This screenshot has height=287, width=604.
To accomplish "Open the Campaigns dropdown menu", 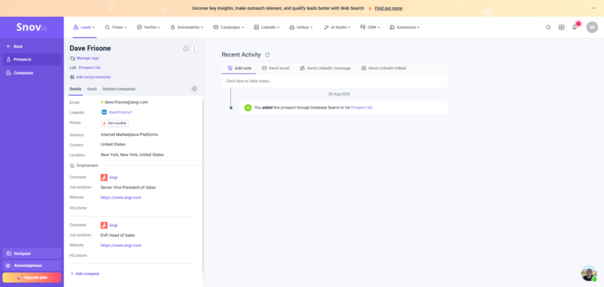I will point(229,27).
